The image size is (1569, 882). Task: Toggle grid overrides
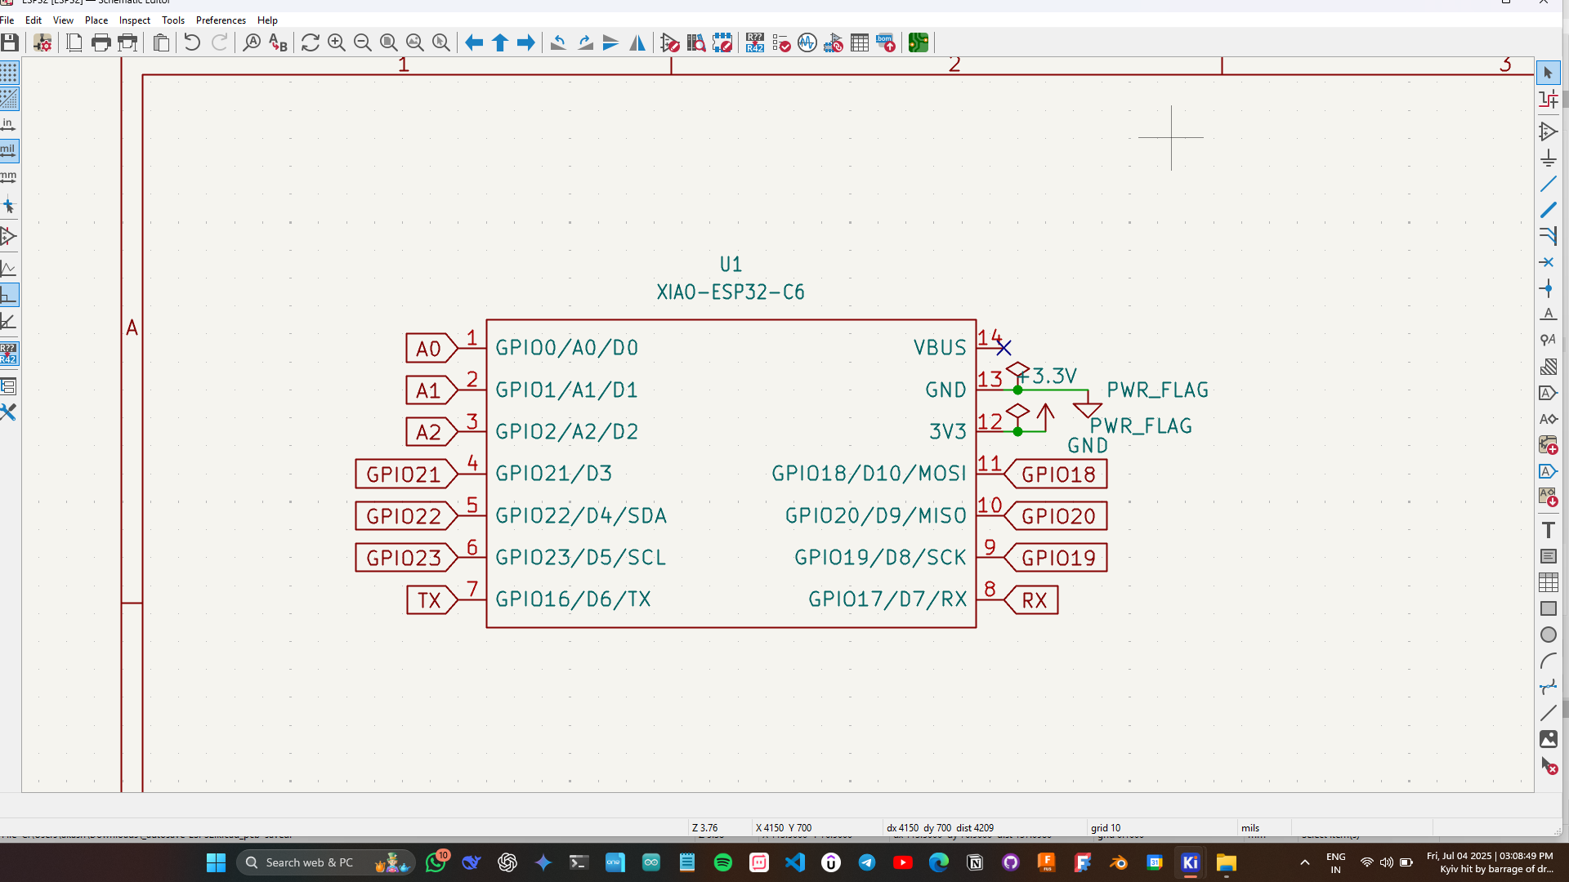click(9, 99)
